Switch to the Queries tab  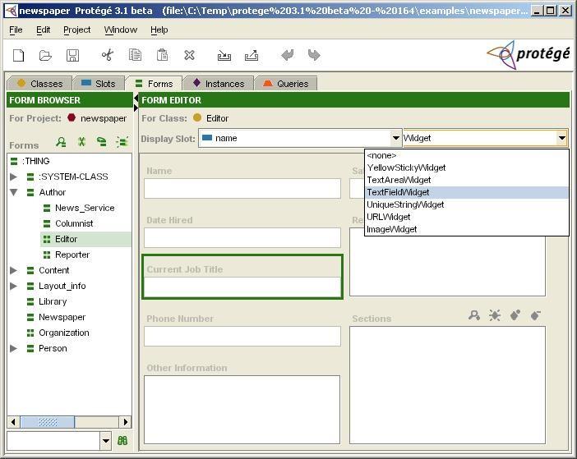point(286,84)
